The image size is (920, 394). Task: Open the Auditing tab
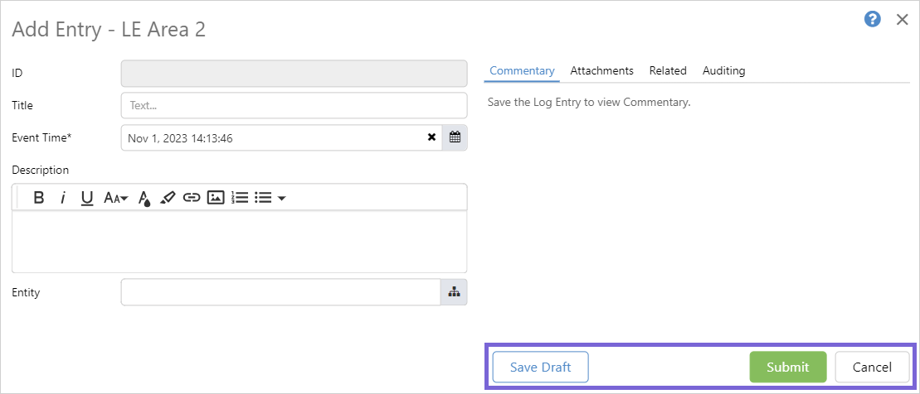click(723, 71)
